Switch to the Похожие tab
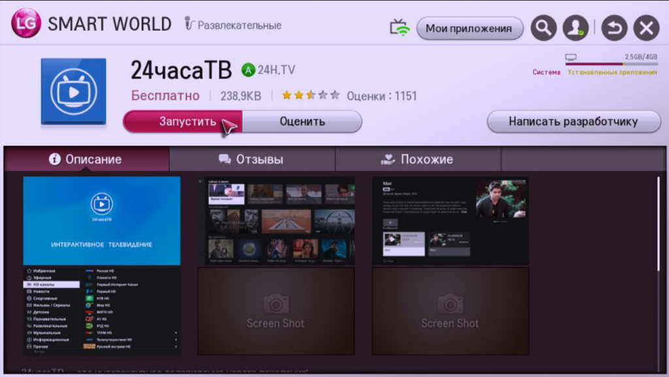 tap(418, 159)
